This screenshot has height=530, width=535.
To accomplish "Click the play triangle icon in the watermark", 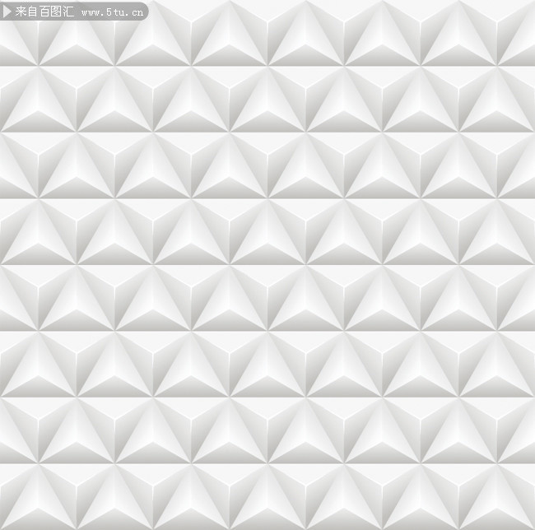I will click(8, 12).
